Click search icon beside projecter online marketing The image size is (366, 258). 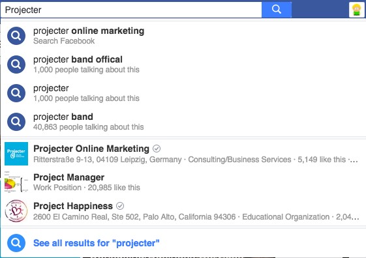(16, 36)
